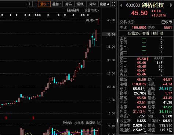Click 总手 value 65.54万
Screen dimensions: 174x135
139,89
